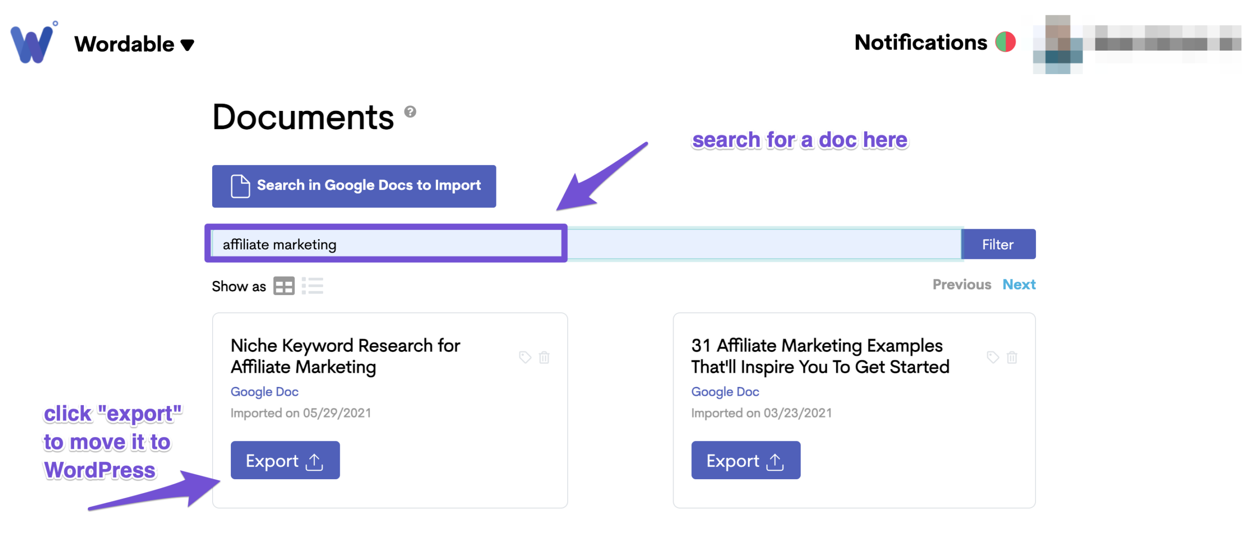The width and height of the screenshot is (1257, 544).
Task: Open Notifications in the header
Action: click(921, 42)
